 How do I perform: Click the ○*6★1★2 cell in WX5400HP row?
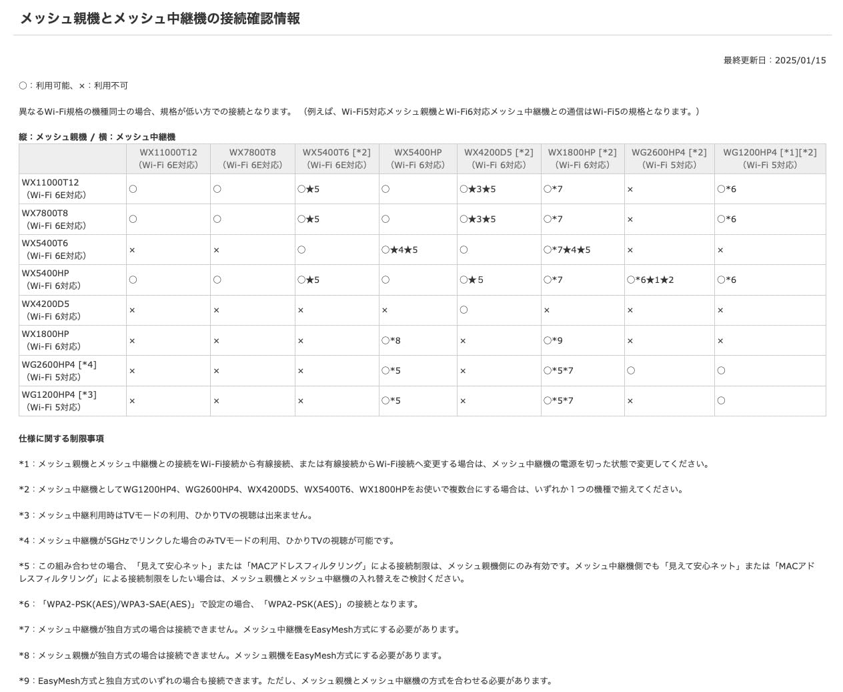tap(651, 280)
